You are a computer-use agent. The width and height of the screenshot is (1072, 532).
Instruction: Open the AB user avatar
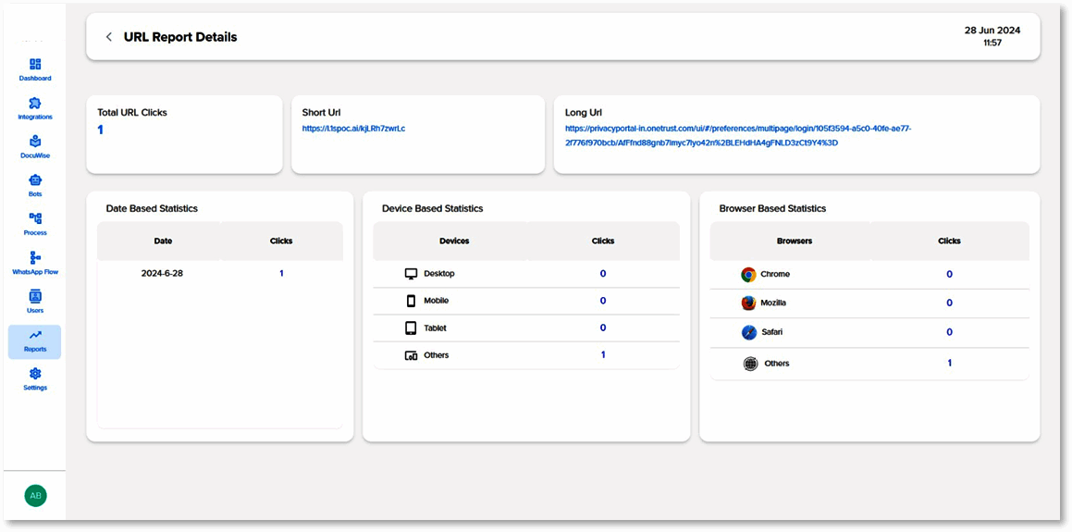35,496
